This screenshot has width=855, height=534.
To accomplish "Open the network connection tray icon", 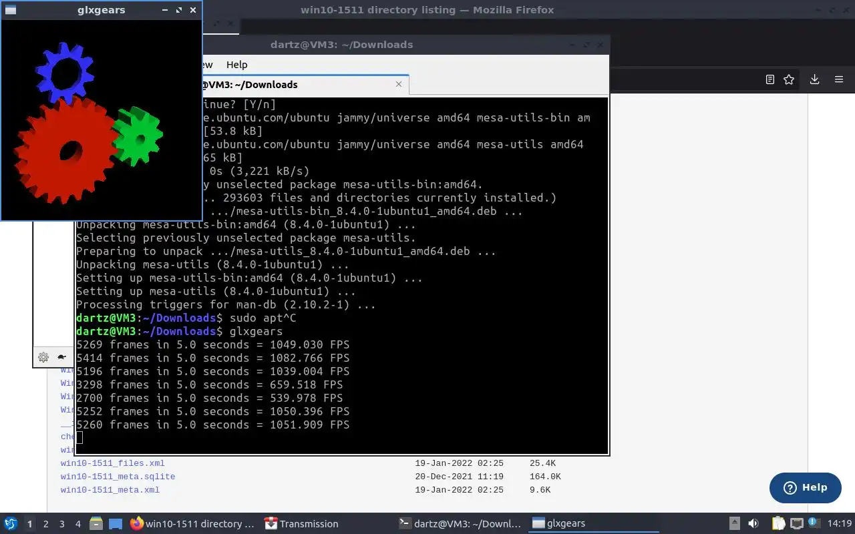I will [x=797, y=524].
